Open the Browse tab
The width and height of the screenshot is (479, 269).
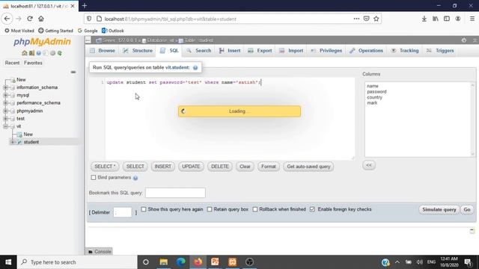click(103, 51)
